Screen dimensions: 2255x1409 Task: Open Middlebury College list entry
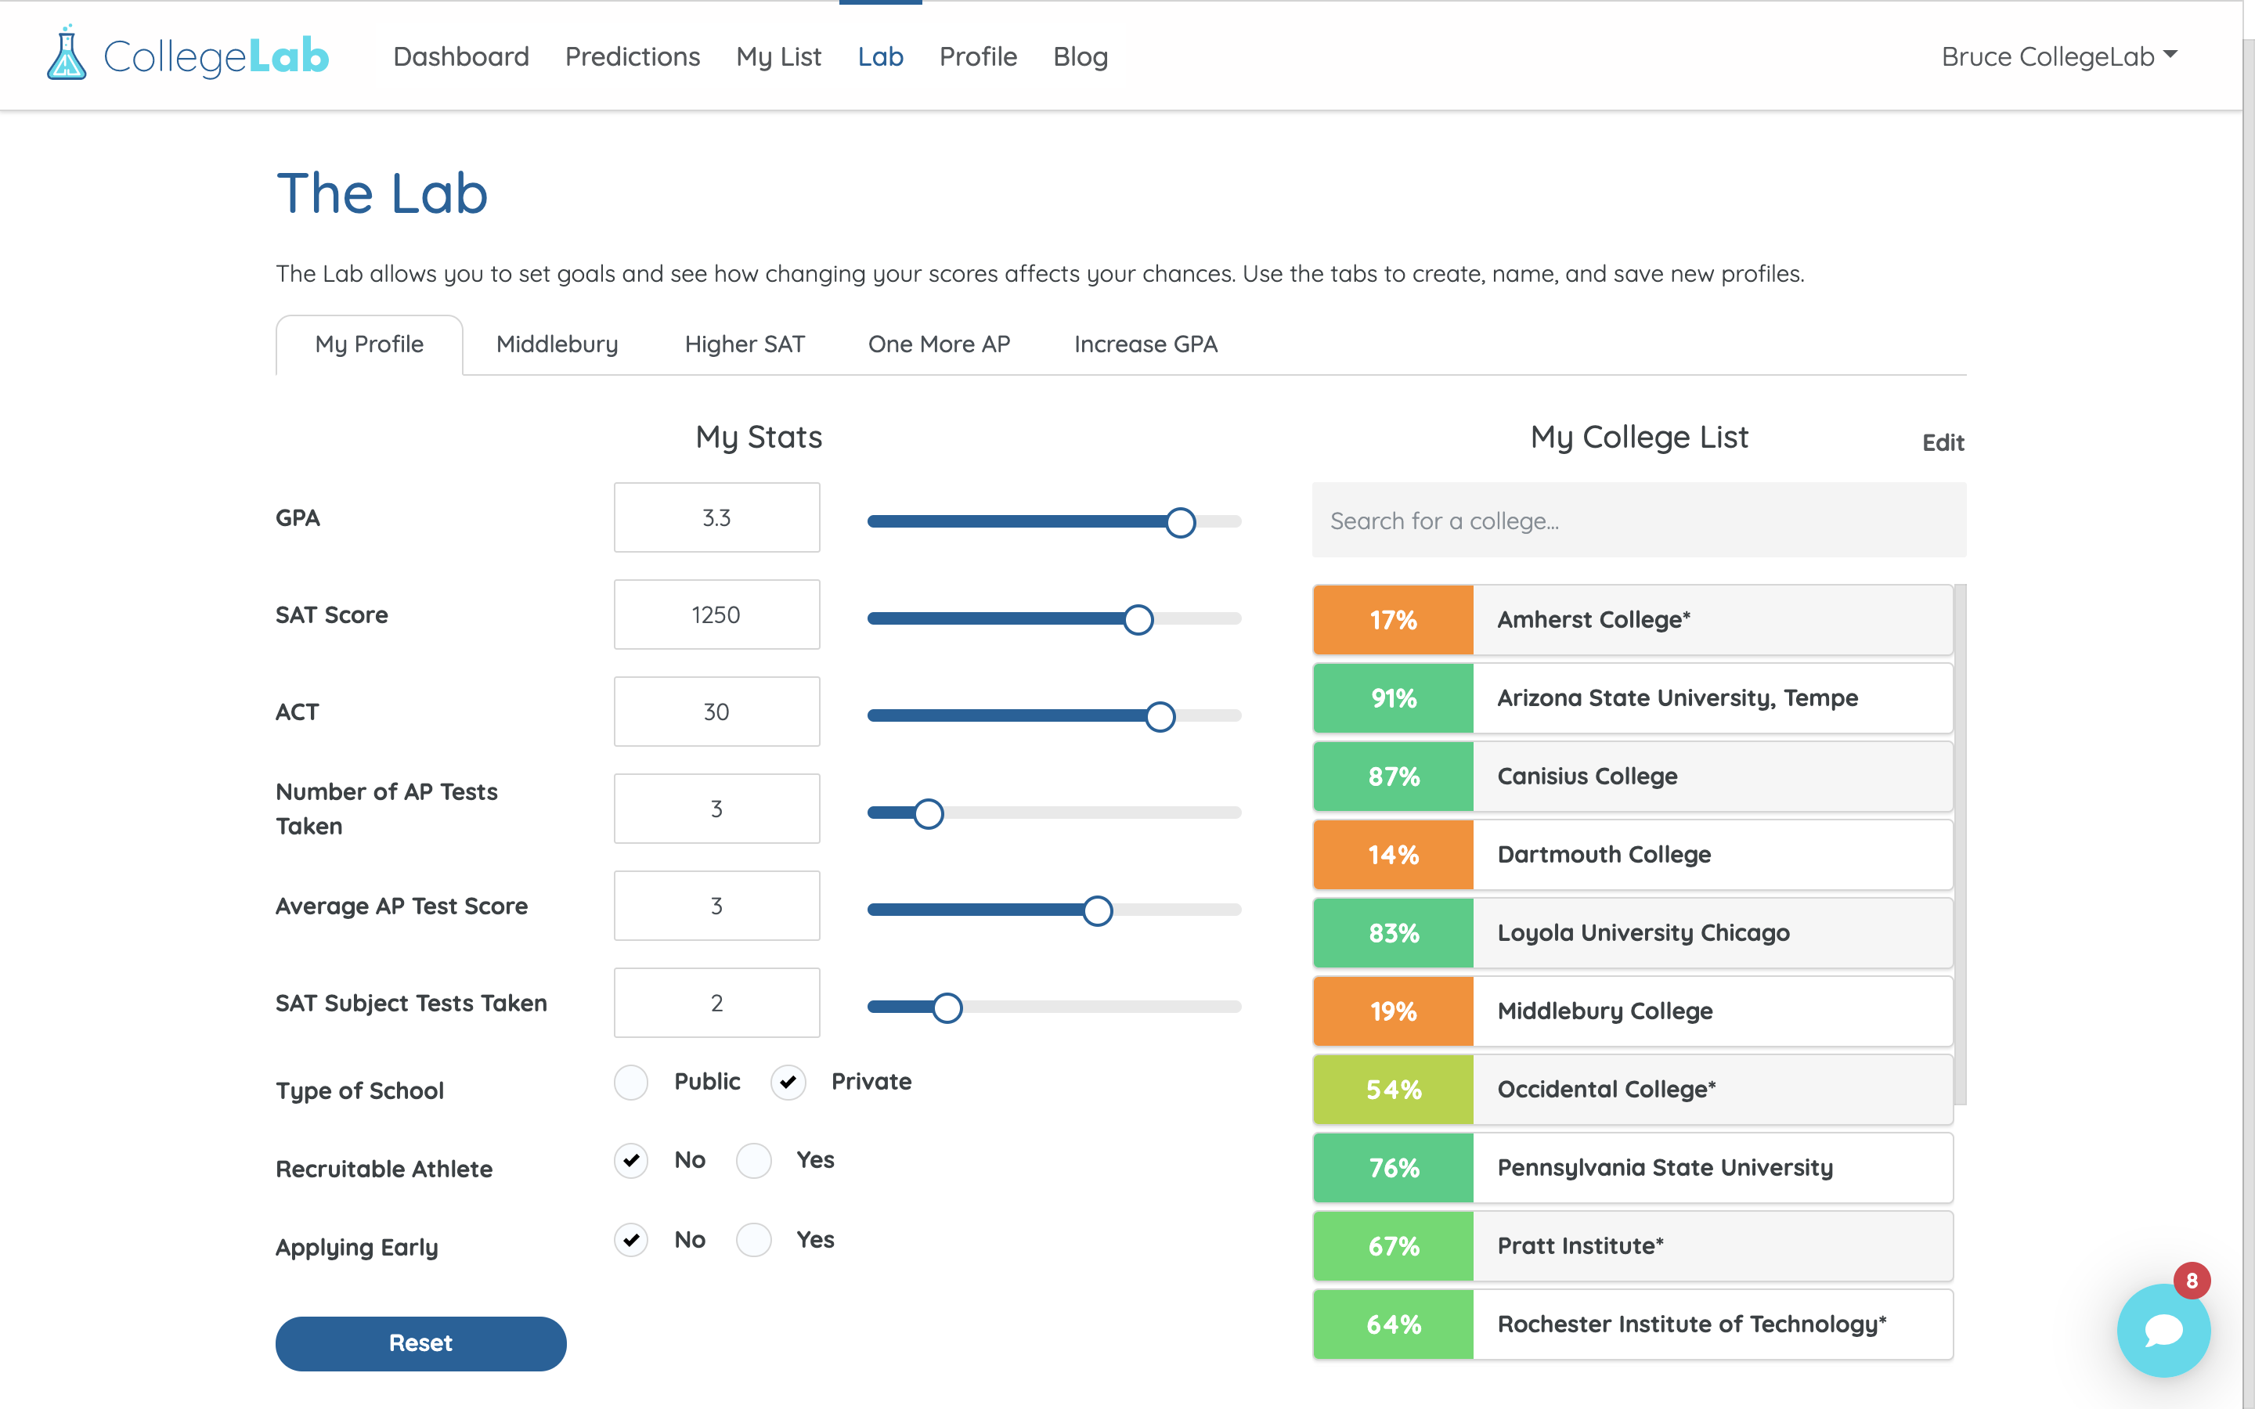1633,1011
